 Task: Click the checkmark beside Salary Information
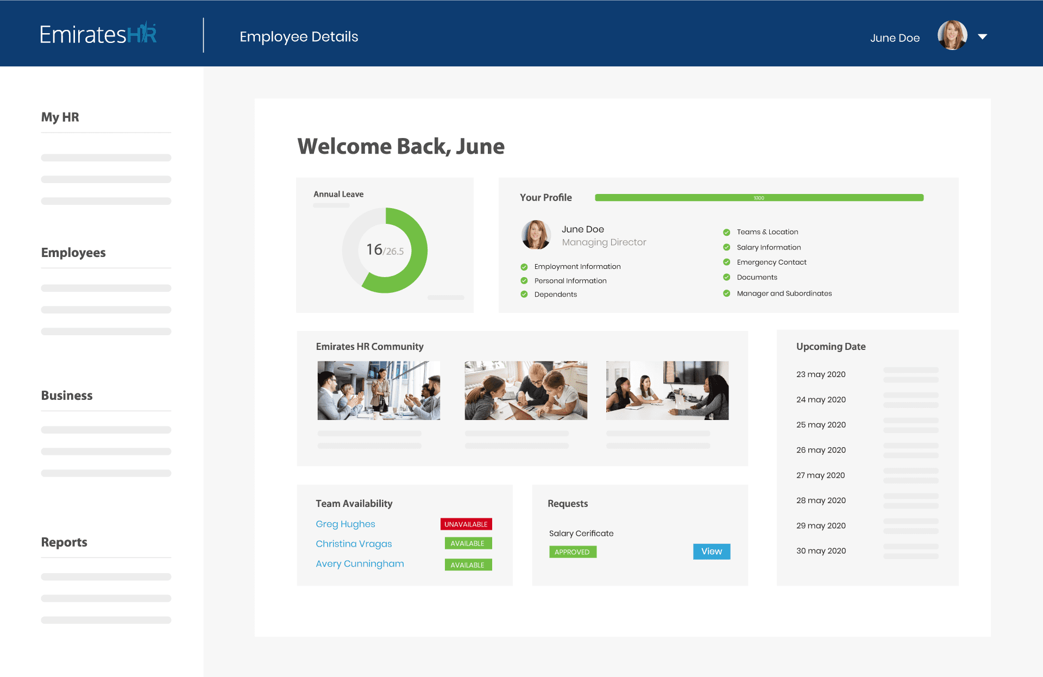726,247
